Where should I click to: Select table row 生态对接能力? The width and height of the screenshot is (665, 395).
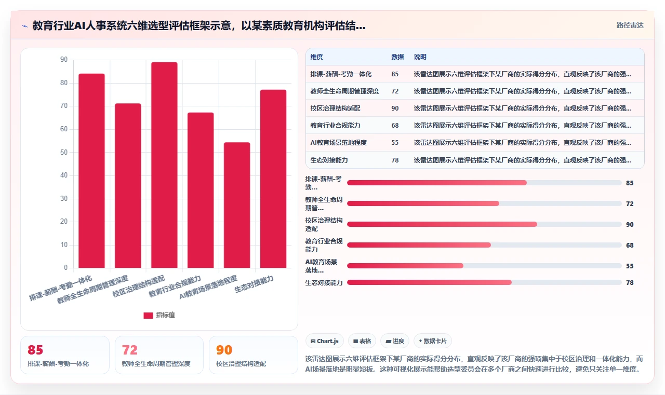tap(475, 160)
